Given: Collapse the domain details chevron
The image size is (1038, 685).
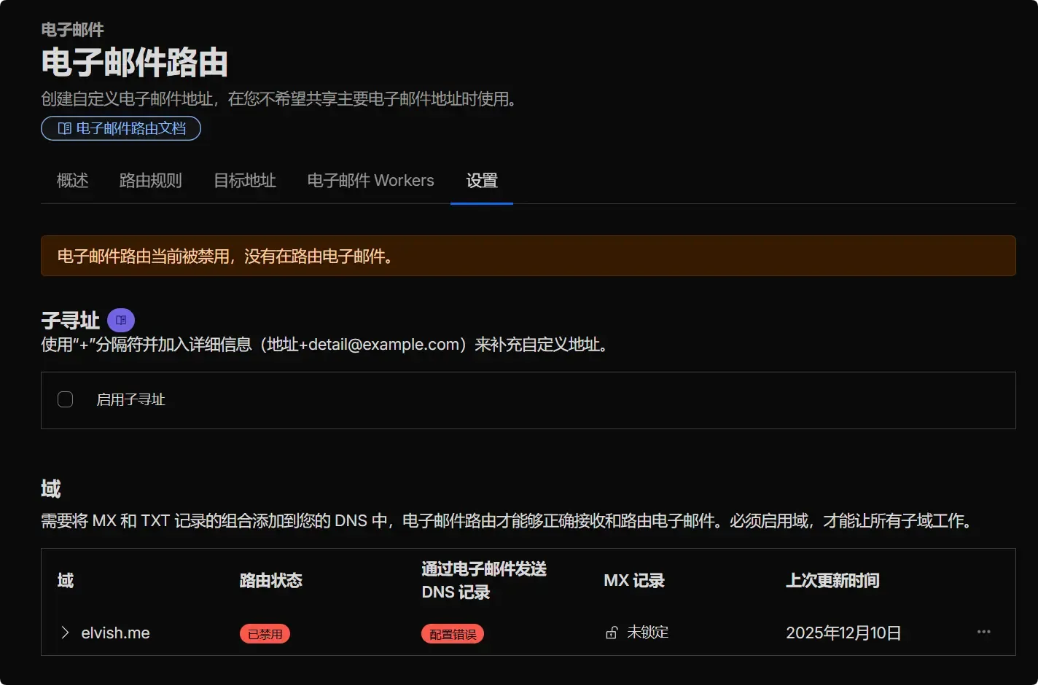Looking at the screenshot, I should pos(64,633).
